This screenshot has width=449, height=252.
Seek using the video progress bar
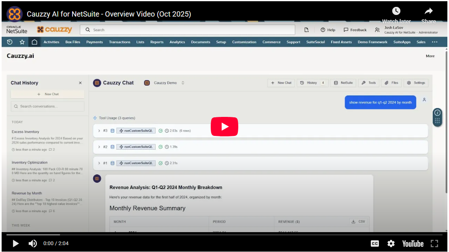[x=224, y=234]
